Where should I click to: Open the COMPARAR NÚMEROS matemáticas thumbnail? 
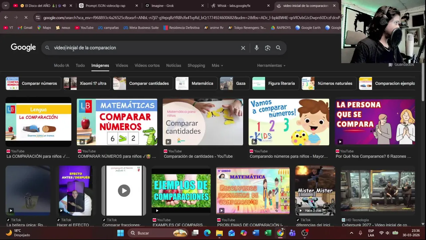tap(117, 122)
